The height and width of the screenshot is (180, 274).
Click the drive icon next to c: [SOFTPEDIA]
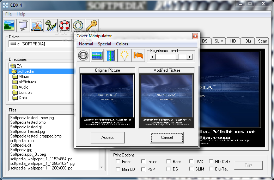pyautogui.click(x=13, y=43)
